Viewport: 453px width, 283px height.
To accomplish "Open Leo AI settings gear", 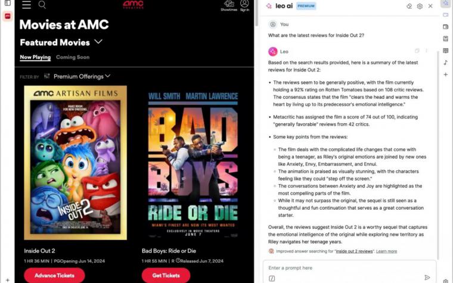I will [420, 6].
